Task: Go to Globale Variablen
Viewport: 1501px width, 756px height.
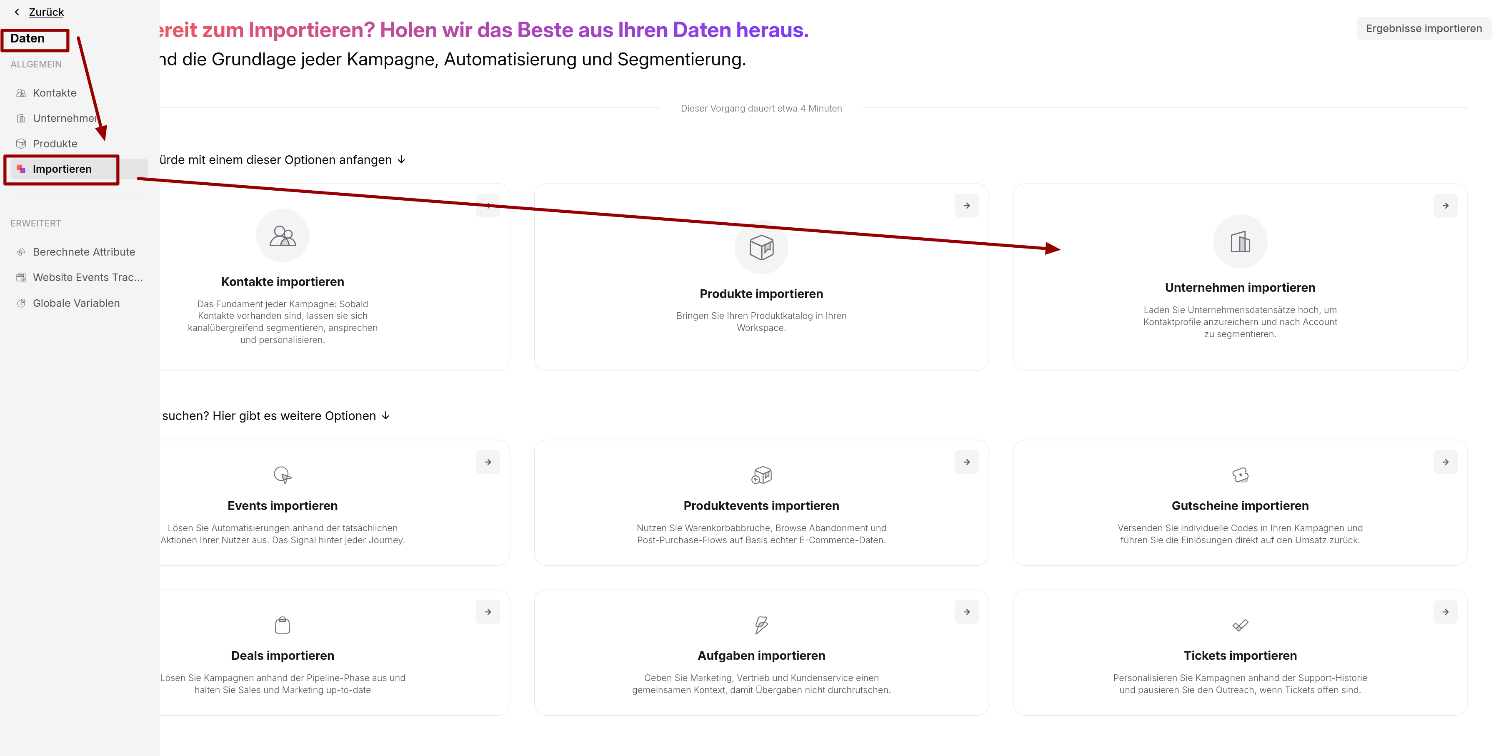Action: point(76,303)
